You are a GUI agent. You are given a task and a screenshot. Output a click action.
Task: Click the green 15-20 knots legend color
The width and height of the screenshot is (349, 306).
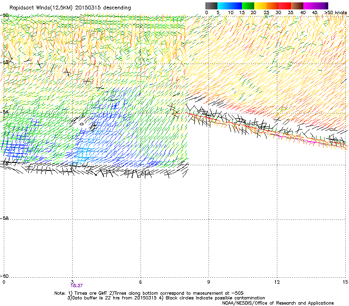248,6
